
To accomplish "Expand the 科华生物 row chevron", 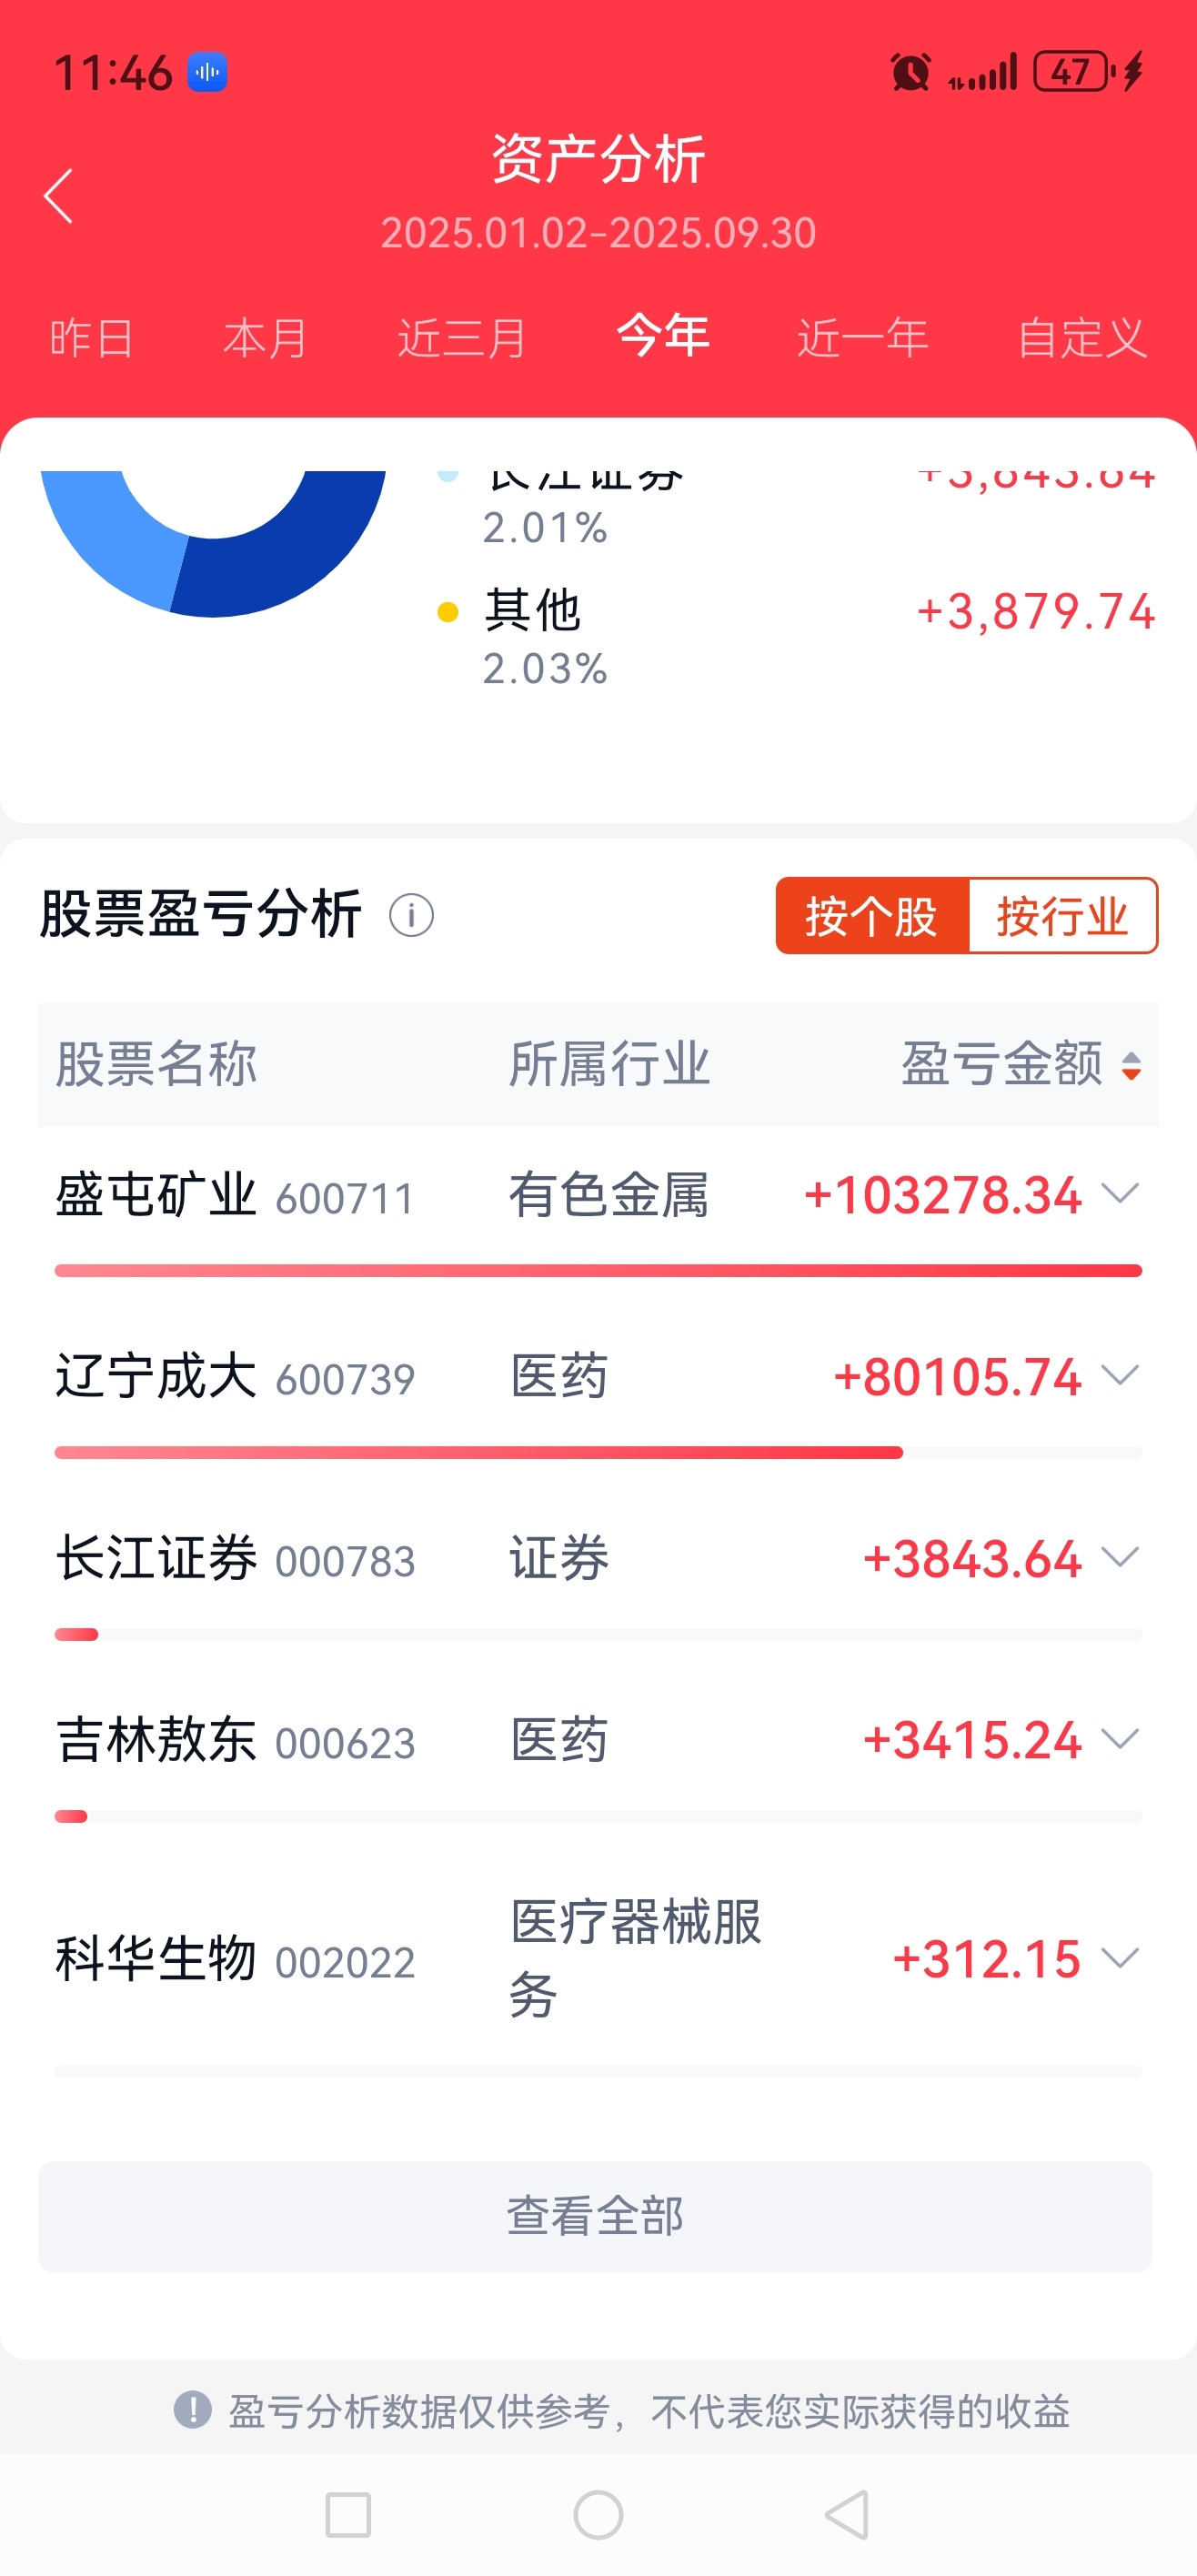I will coord(1120,1957).
